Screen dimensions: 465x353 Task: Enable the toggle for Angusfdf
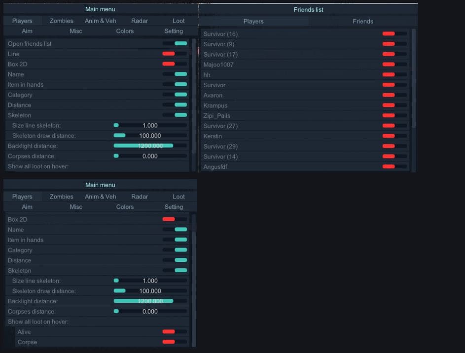click(394, 167)
